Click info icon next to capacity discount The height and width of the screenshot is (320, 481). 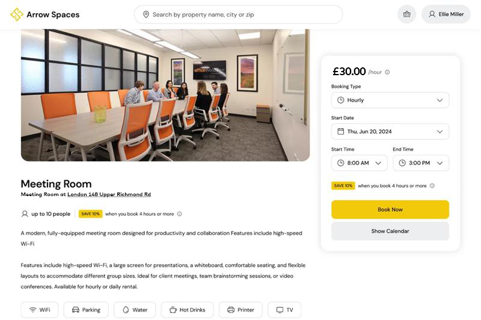tap(179, 214)
